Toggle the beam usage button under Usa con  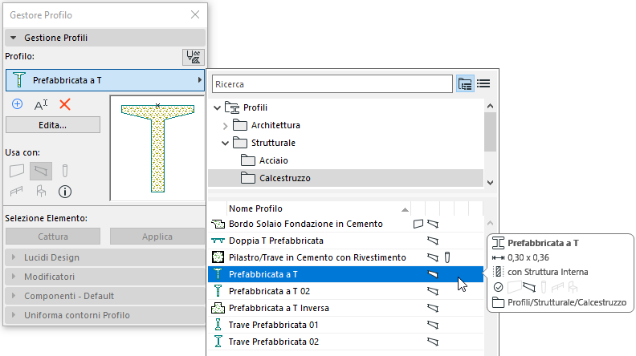coord(41,170)
